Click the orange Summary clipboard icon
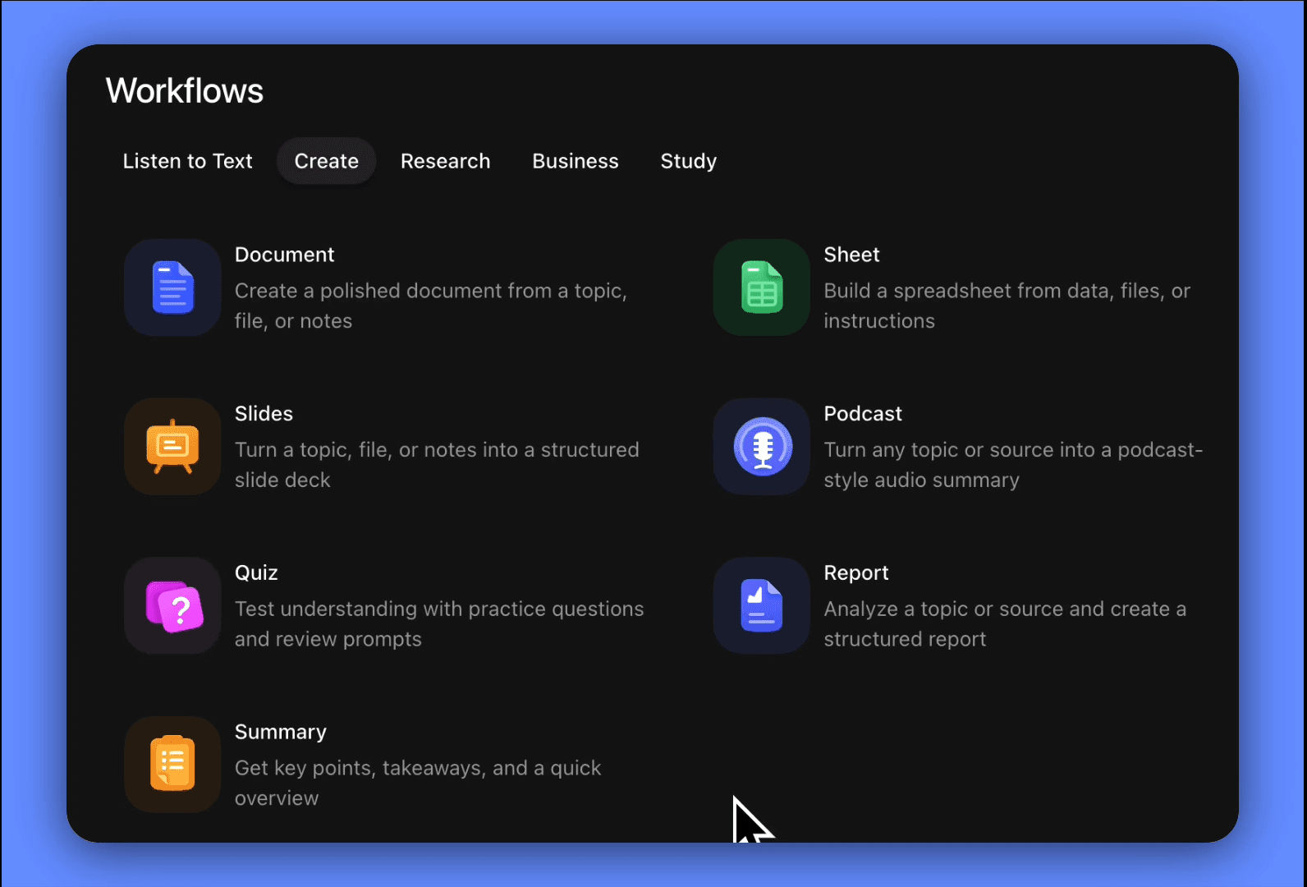Viewport: 1307px width, 887px height. point(172,765)
